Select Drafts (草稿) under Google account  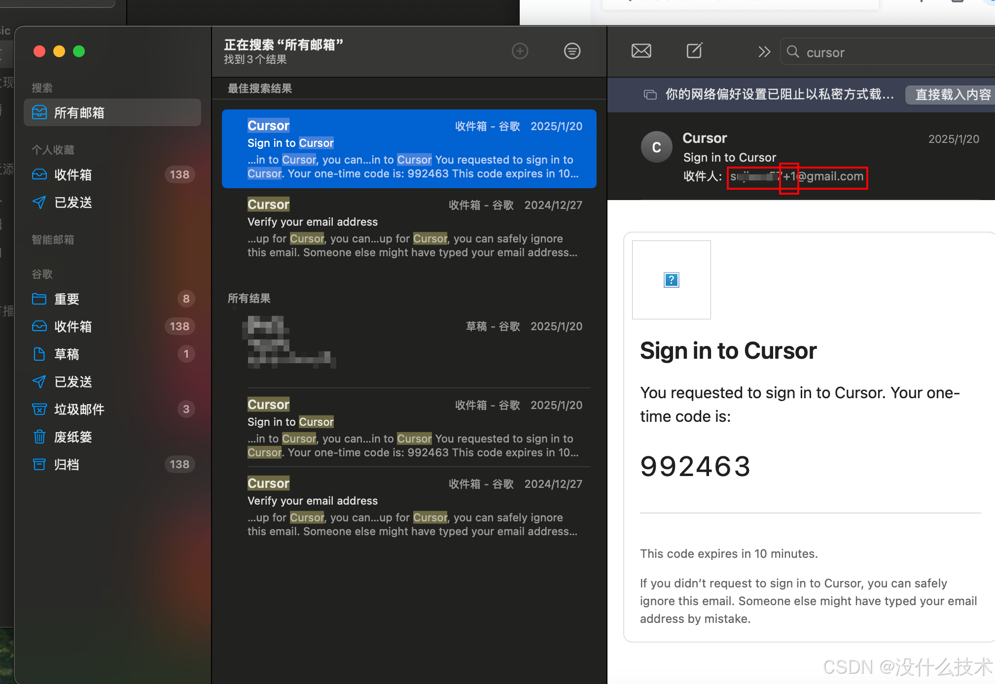pos(66,354)
